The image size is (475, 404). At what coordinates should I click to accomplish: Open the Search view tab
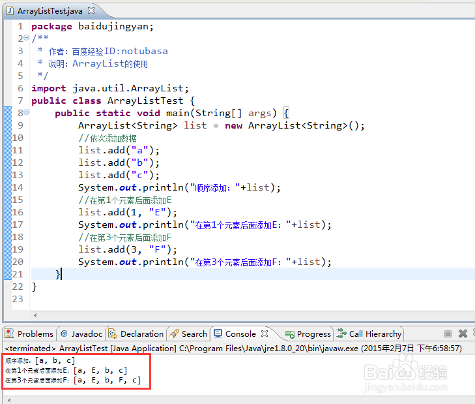point(188,334)
